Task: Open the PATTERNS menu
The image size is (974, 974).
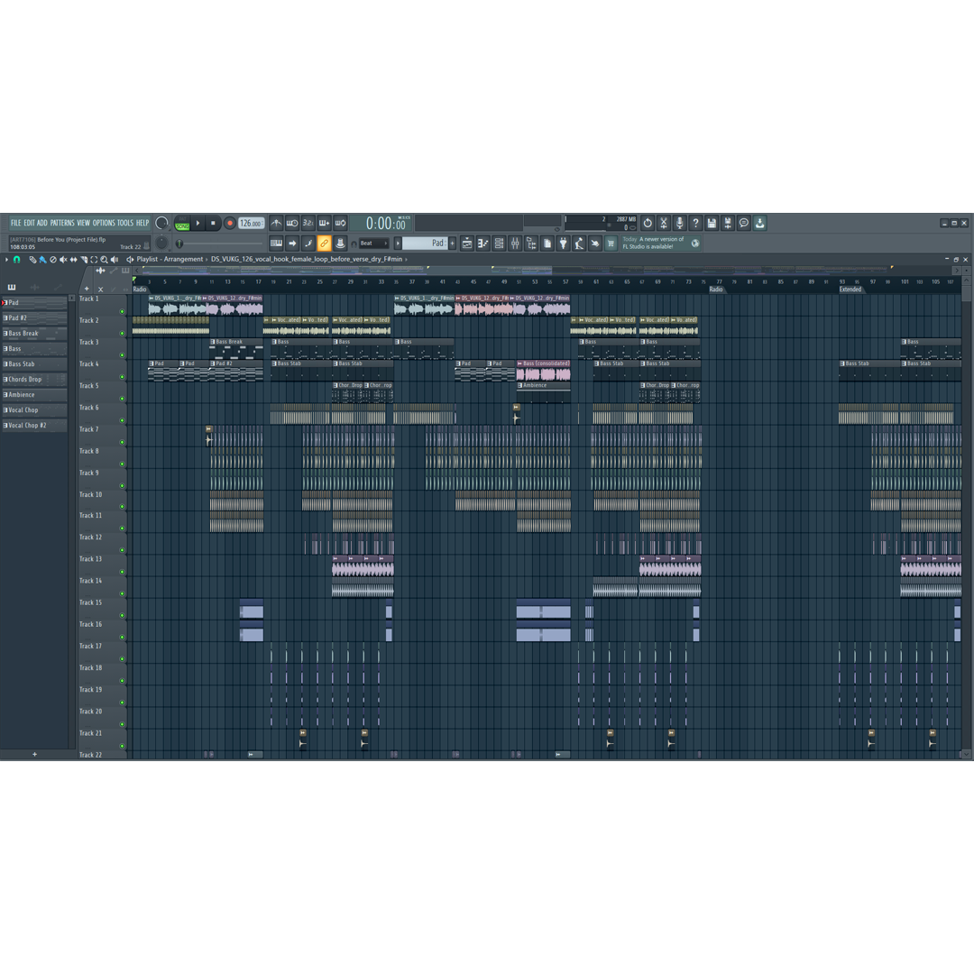Action: tap(62, 223)
